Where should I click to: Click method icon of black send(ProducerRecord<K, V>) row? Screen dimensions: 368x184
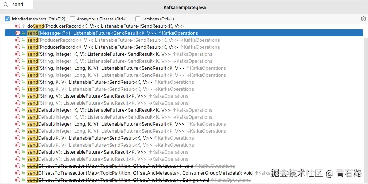(18, 47)
